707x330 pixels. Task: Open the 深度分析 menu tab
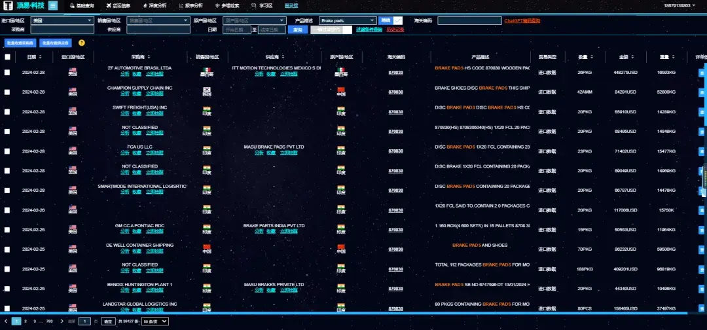click(x=154, y=6)
